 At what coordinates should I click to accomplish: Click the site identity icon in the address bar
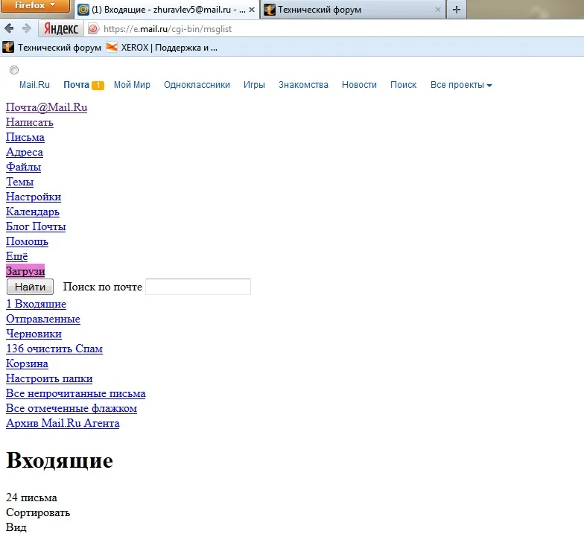click(x=94, y=28)
